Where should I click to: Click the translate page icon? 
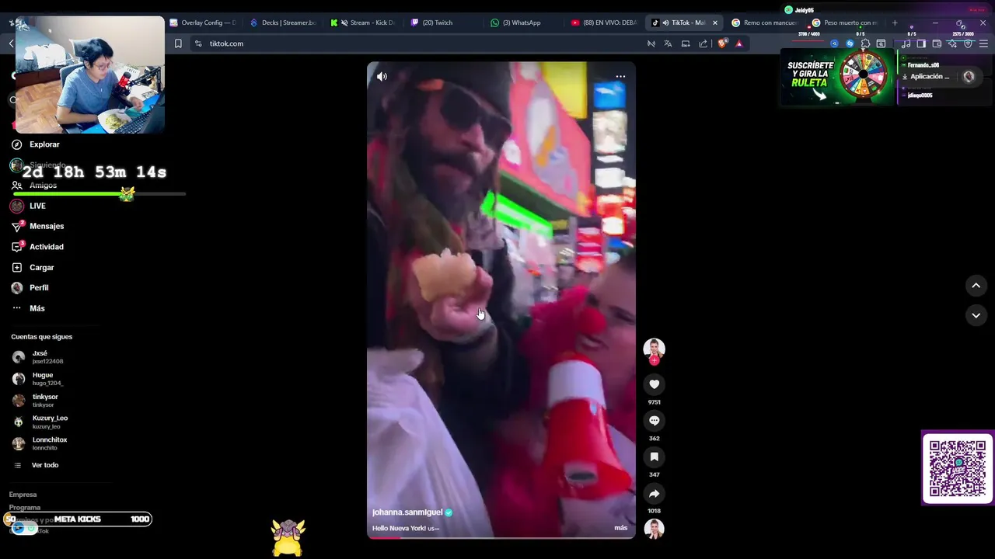668,43
